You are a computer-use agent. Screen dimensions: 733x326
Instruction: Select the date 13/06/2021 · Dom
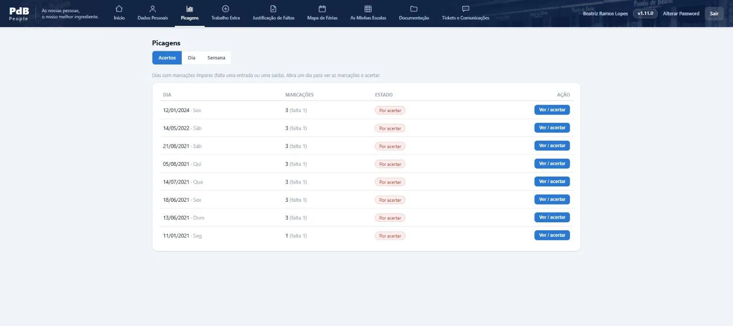[x=184, y=218]
